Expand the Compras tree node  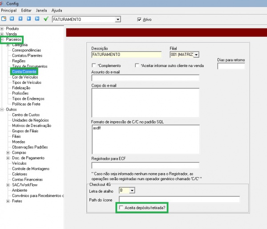coord(8,153)
